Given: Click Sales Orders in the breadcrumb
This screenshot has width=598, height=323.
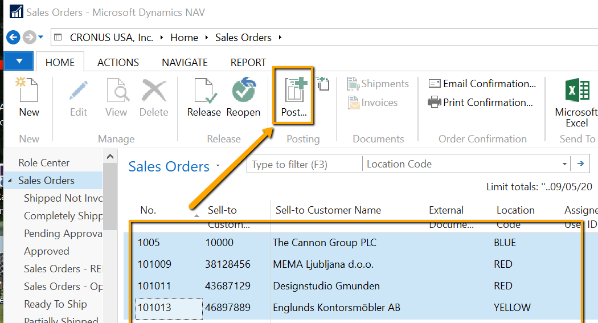Looking at the screenshot, I should [243, 38].
